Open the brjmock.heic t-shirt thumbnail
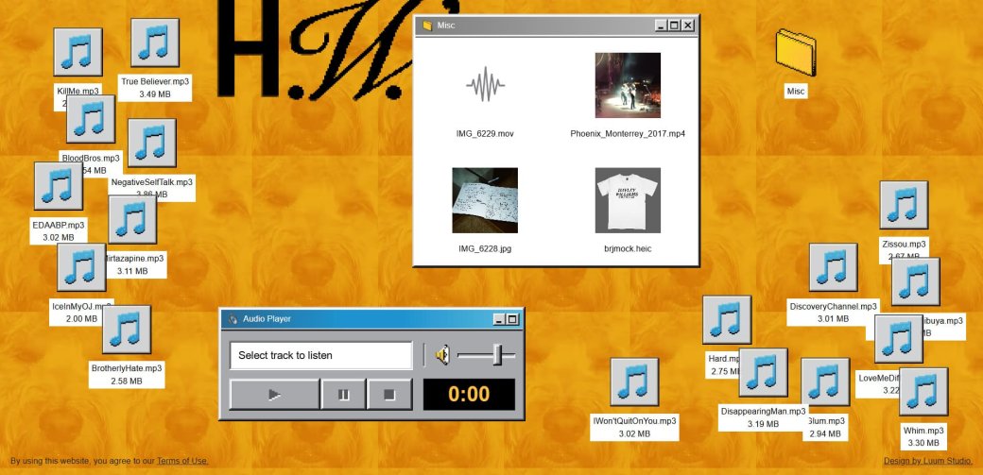The width and height of the screenshot is (983, 475). (628, 200)
